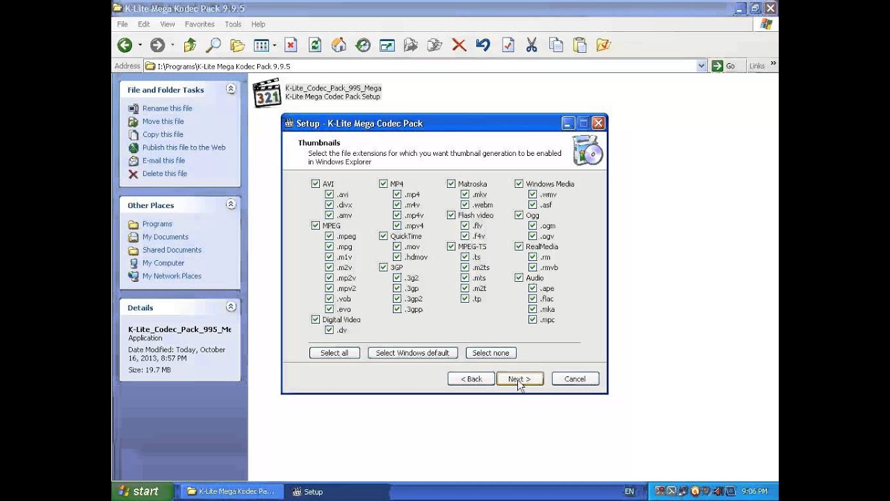The width and height of the screenshot is (890, 501).
Task: Click the Views grid icon
Action: pyautogui.click(x=261, y=45)
